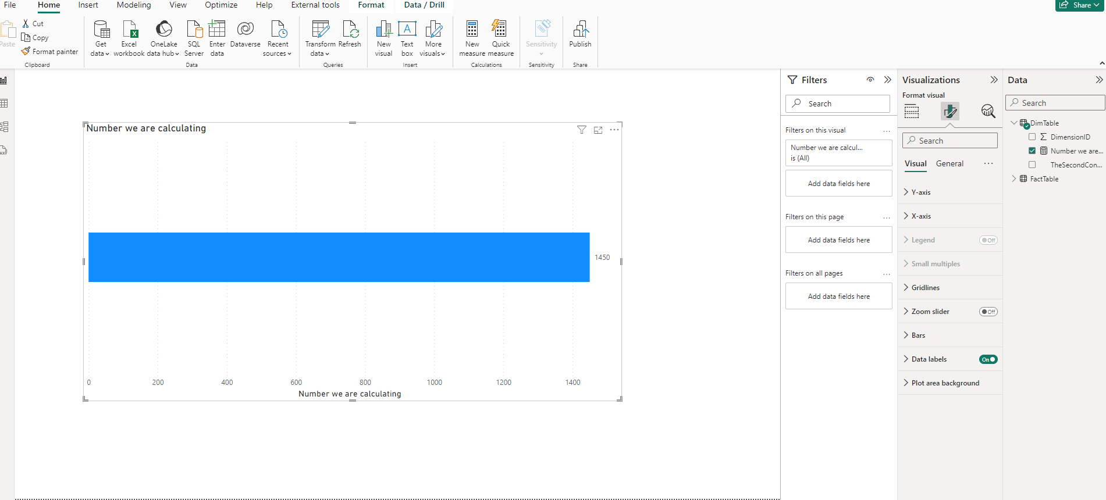Collapse the Visualizations pane

[994, 80]
